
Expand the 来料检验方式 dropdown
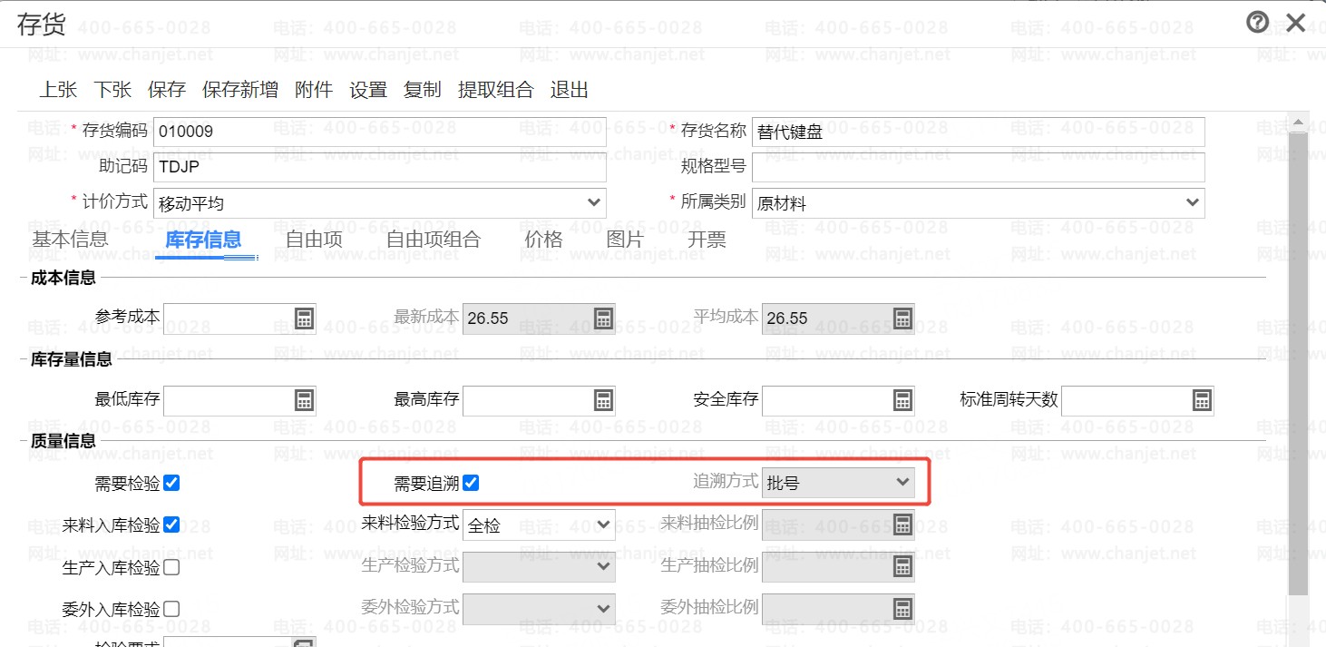603,524
